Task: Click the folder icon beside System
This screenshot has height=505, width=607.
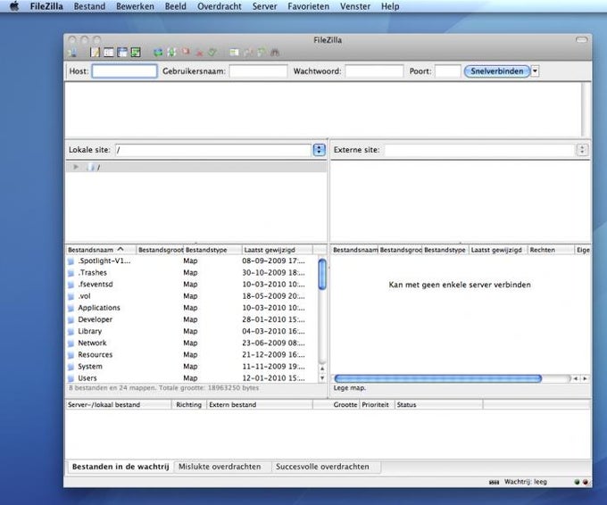Action: pos(71,367)
